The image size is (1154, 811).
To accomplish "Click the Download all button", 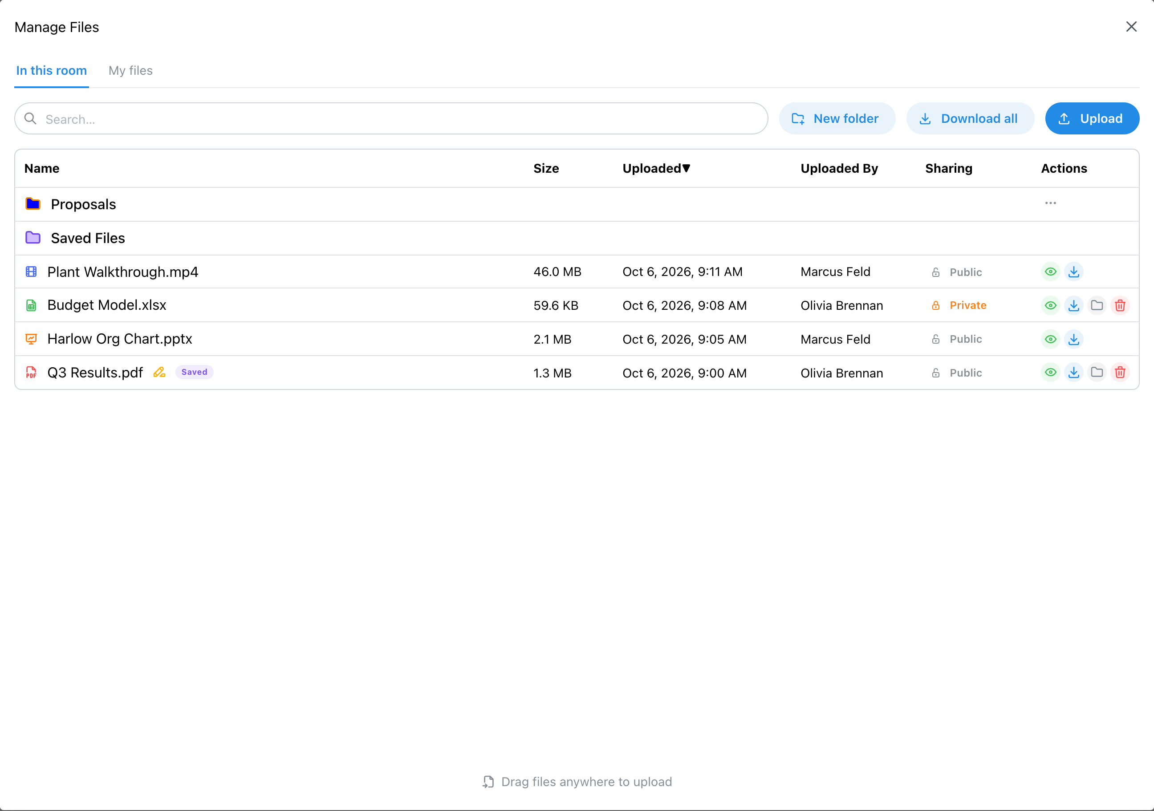I will pyautogui.click(x=970, y=118).
